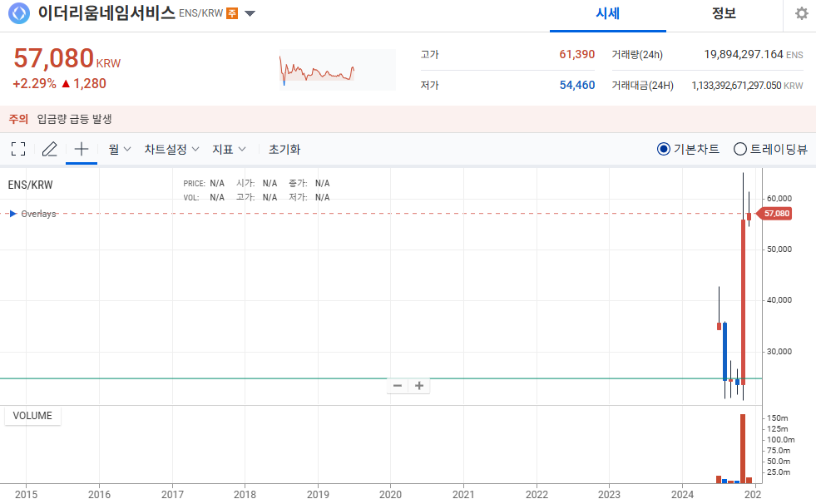
Task: Click the tallest red volume bar
Action: (x=743, y=448)
